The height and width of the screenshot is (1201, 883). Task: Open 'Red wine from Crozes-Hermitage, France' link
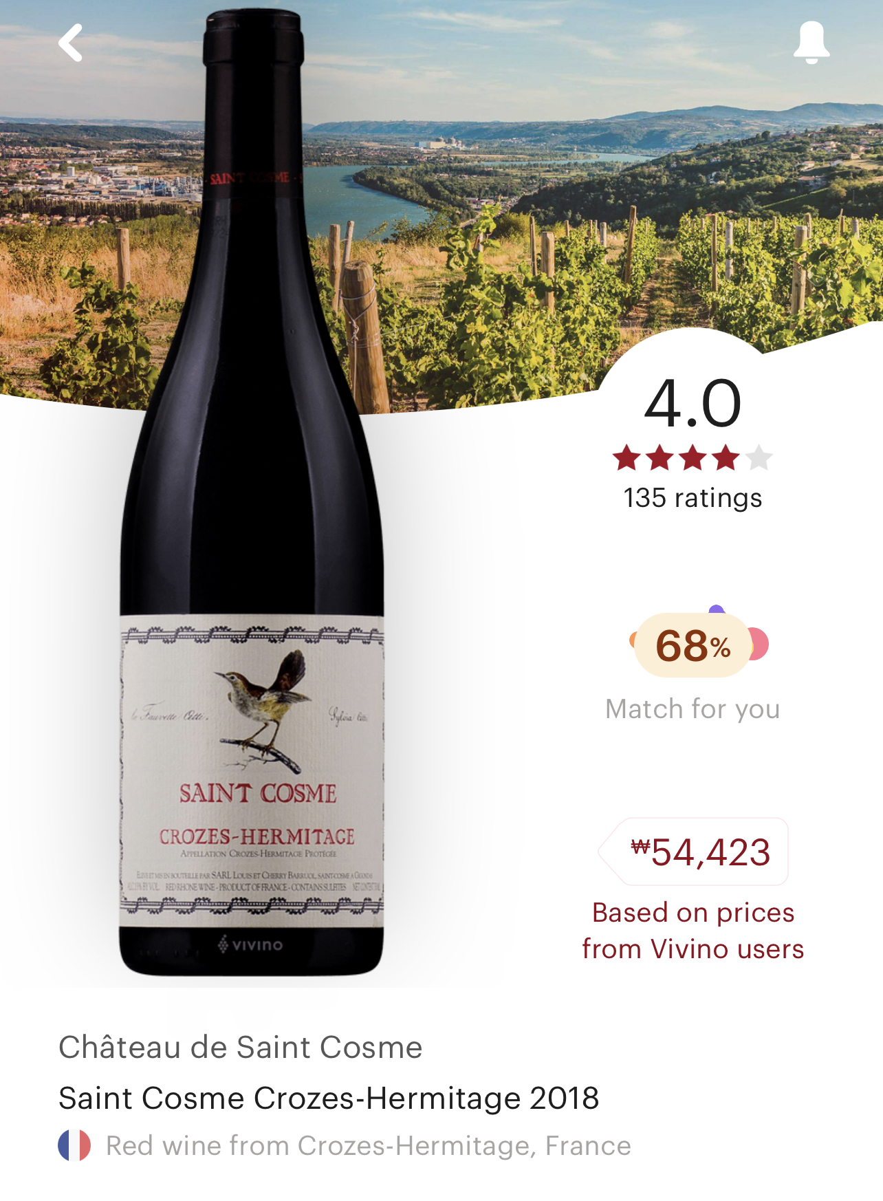[369, 1146]
